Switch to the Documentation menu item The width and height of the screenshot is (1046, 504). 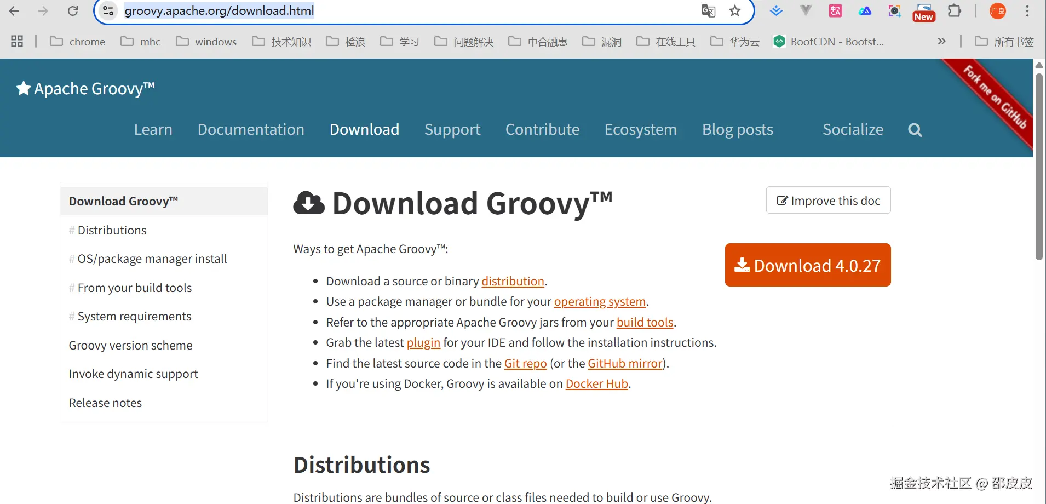[x=251, y=130]
